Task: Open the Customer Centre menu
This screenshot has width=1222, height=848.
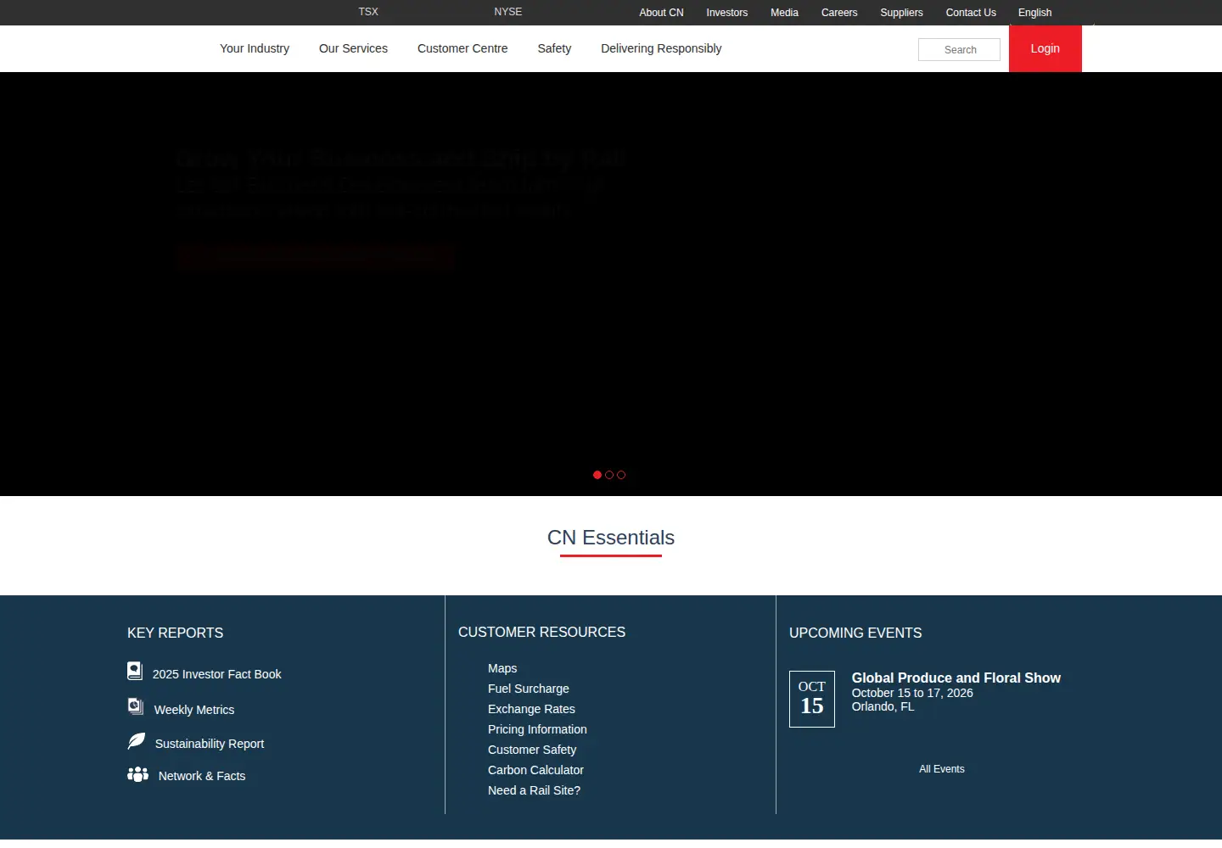Action: [x=462, y=48]
